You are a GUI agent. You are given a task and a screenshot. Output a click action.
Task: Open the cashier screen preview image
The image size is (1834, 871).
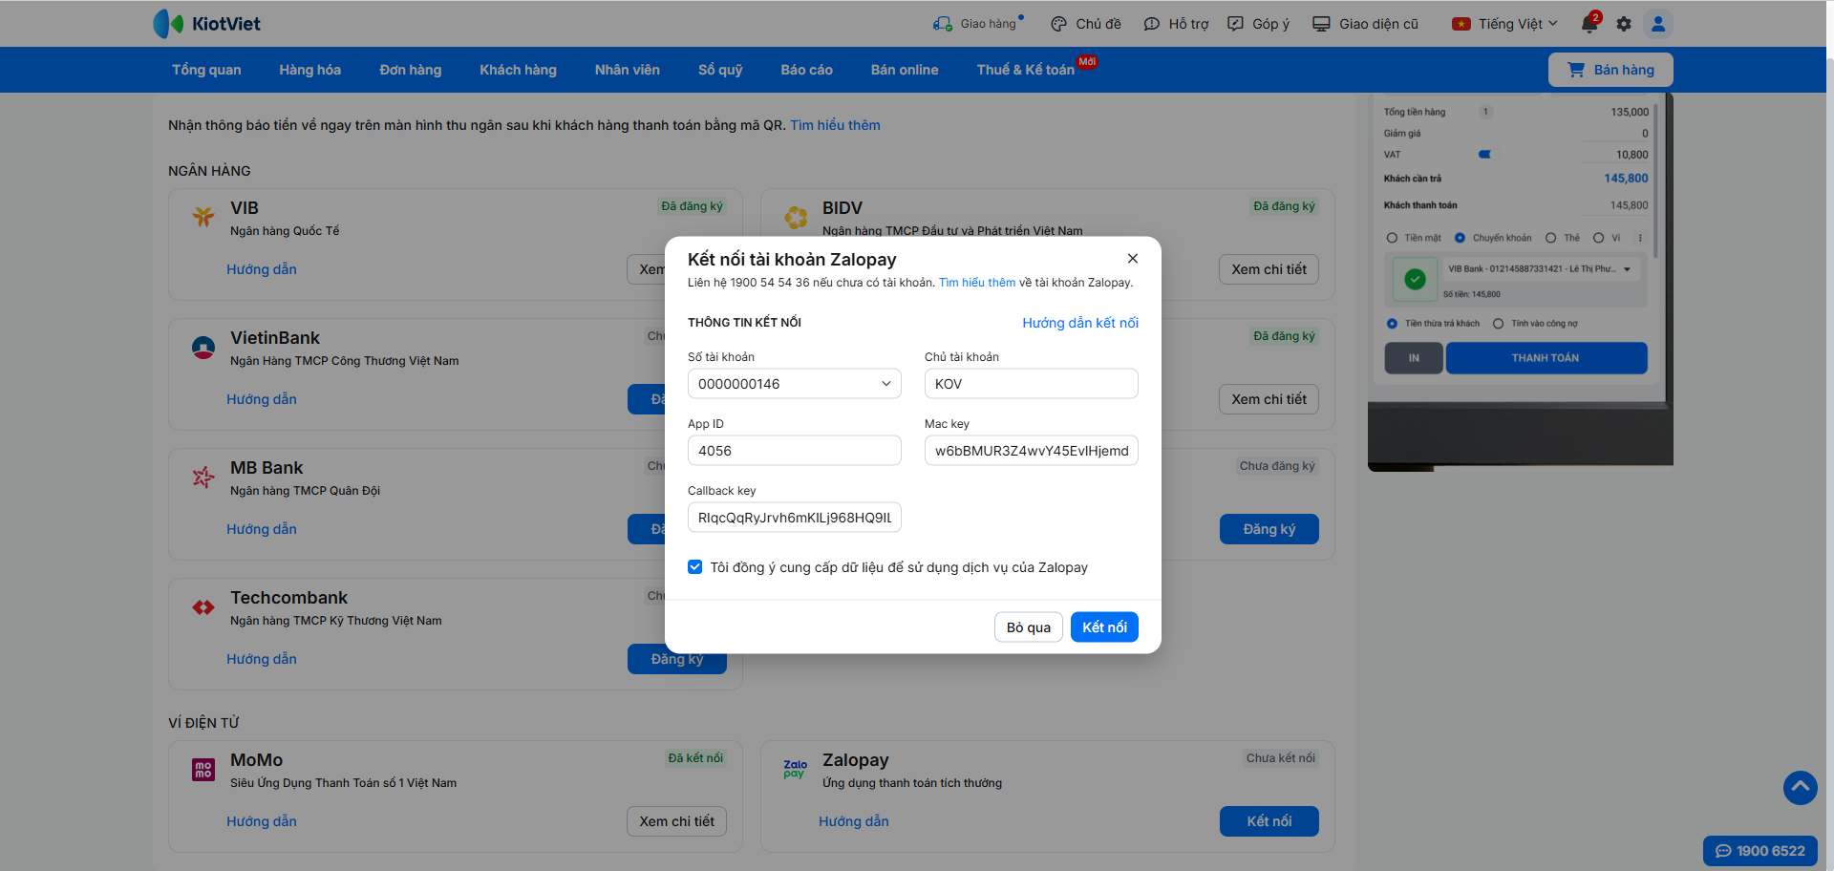pyautogui.click(x=1520, y=282)
